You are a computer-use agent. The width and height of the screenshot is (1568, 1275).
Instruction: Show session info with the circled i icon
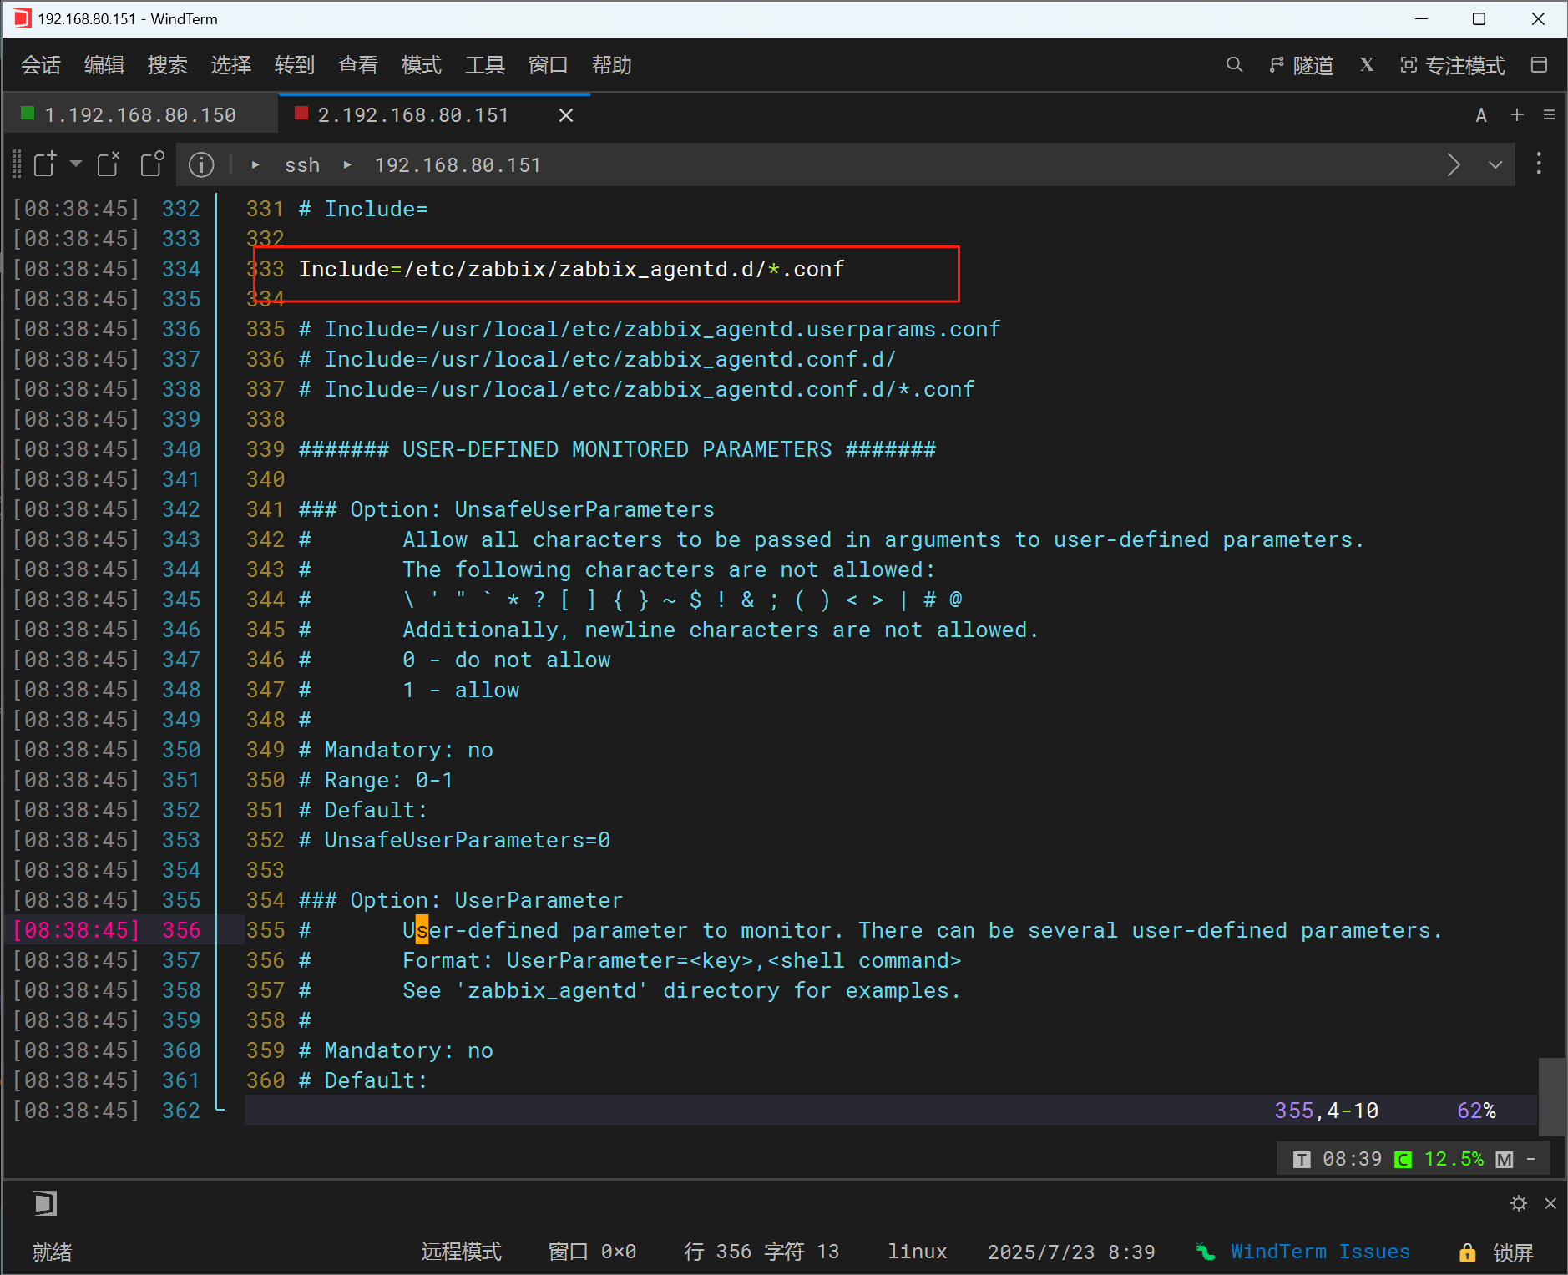tap(201, 164)
